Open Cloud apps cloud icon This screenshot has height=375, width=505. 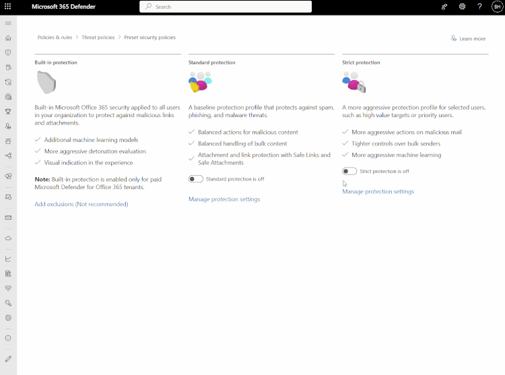tap(8, 238)
